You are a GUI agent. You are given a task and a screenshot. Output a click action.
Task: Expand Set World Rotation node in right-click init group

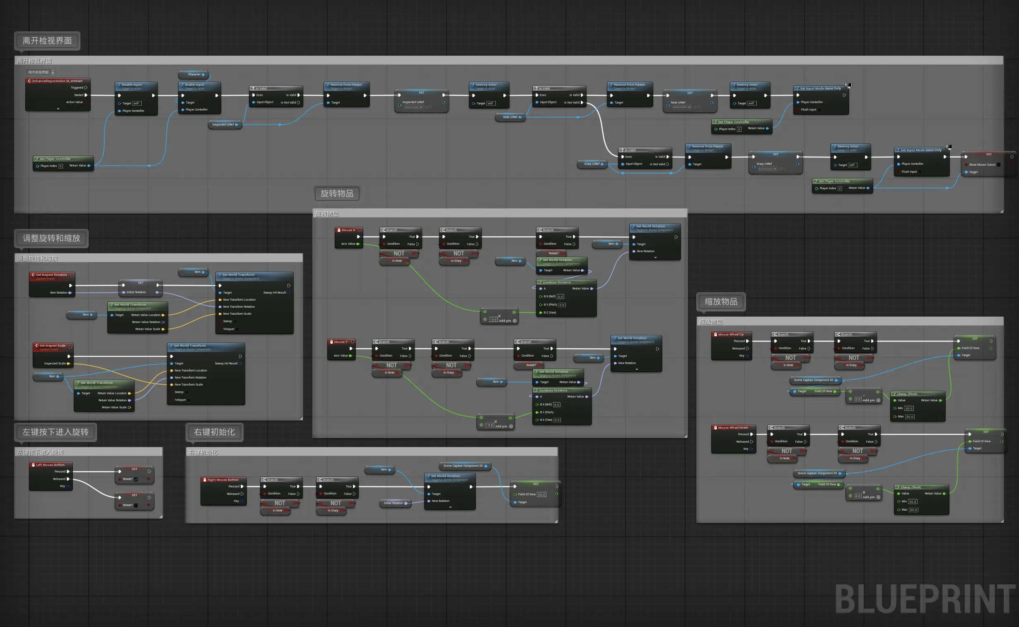[x=450, y=507]
